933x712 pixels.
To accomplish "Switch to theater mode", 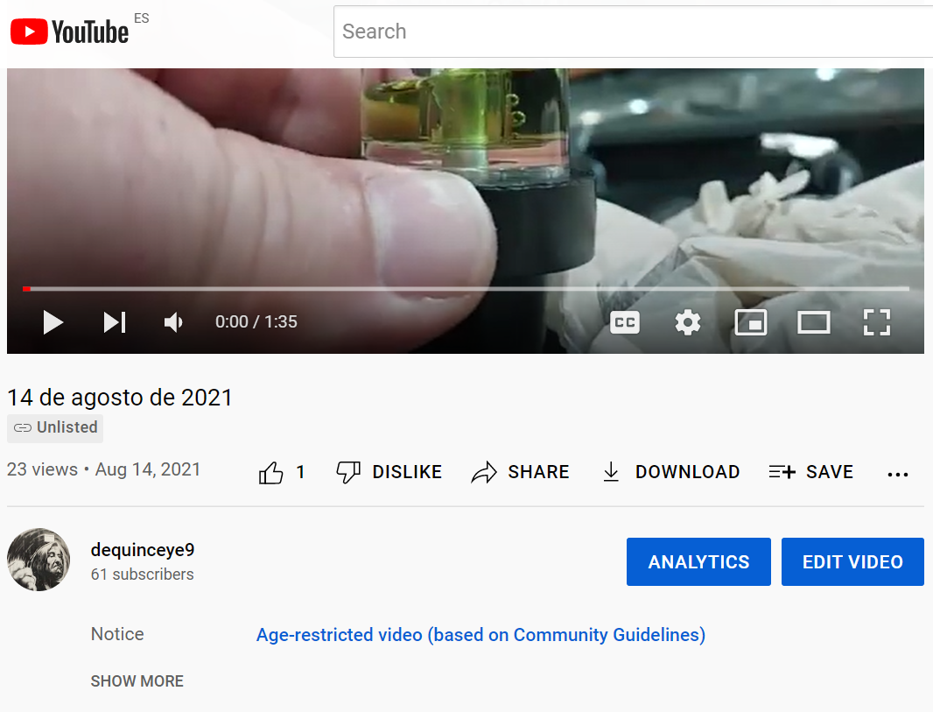I will 814,322.
